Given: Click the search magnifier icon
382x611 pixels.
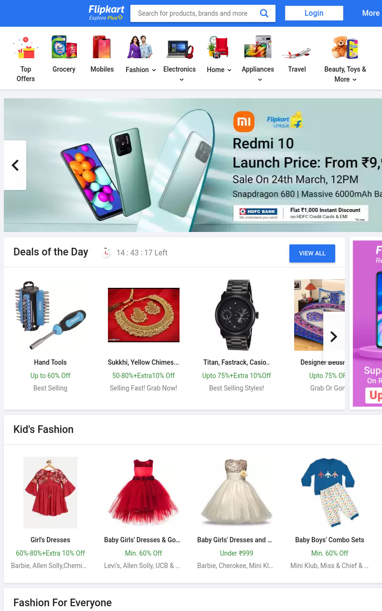Looking at the screenshot, I should click(264, 13).
